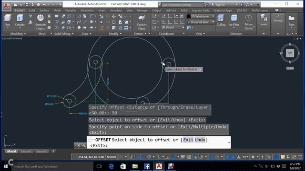
Task: Click the Move modify tool
Action: [114, 16]
